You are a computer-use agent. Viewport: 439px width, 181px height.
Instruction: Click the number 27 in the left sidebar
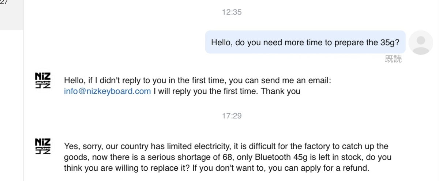[4, 3]
